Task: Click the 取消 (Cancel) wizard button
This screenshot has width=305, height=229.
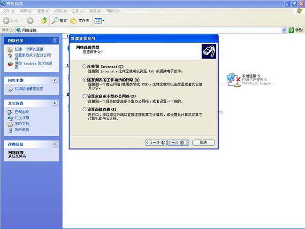Action: click(x=203, y=142)
